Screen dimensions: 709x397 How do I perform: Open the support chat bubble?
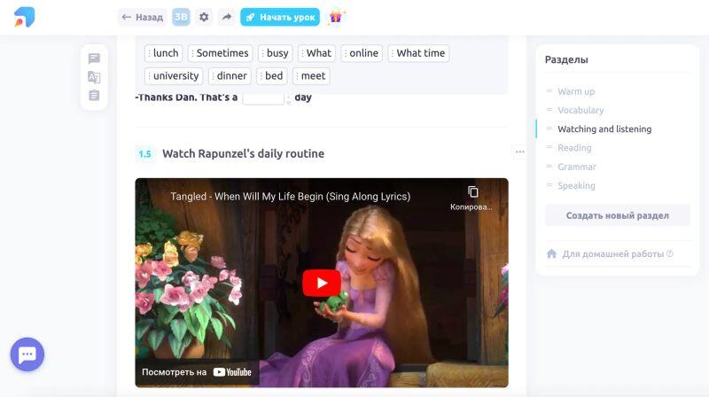27,354
